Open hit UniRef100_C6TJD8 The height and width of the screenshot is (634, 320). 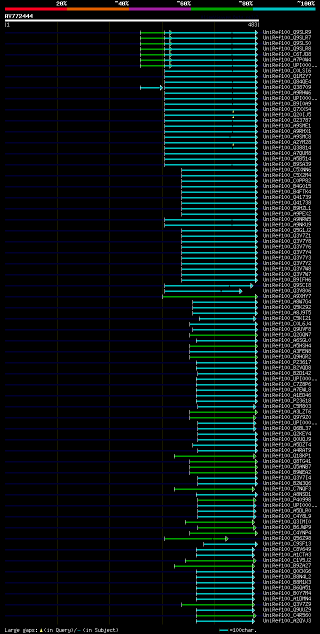tap(287, 54)
